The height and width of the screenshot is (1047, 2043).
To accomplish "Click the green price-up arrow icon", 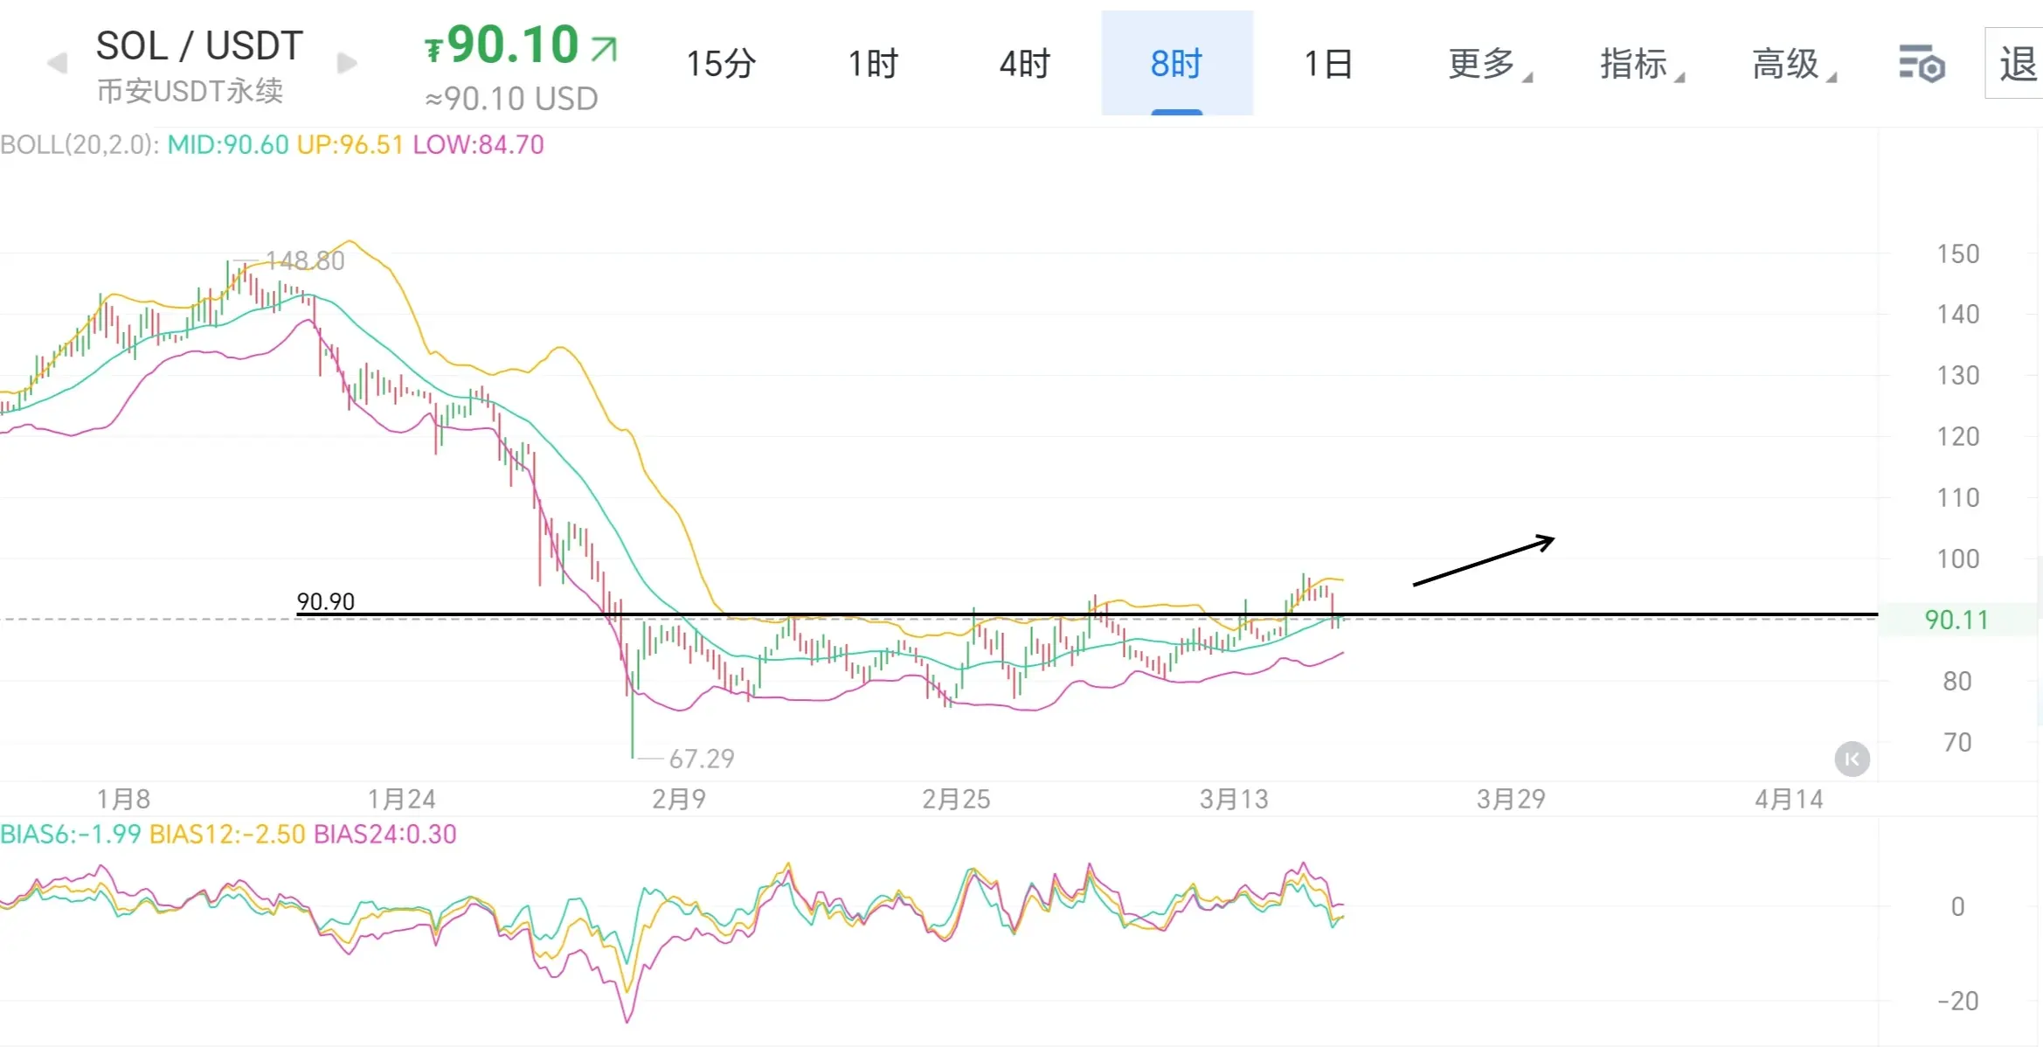I will point(604,48).
